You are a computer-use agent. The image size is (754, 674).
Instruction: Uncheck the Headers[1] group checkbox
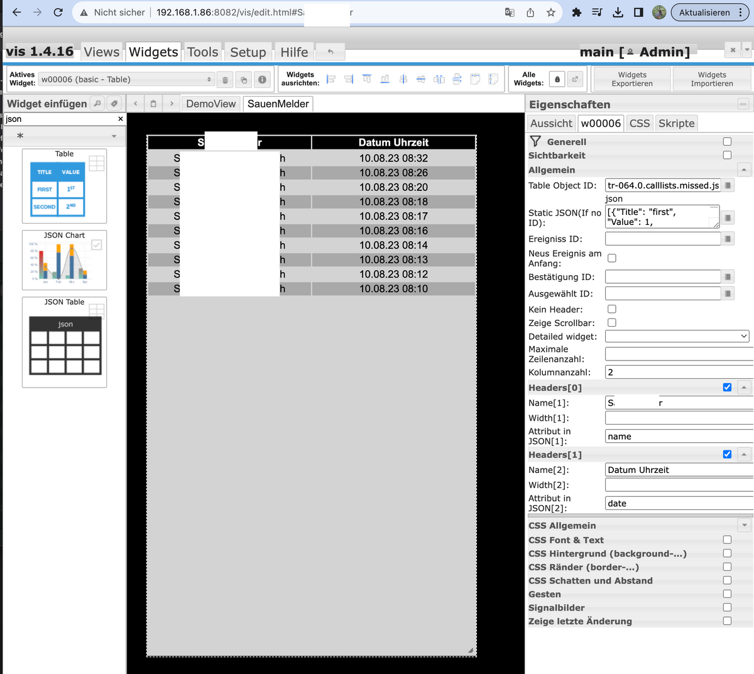[727, 454]
